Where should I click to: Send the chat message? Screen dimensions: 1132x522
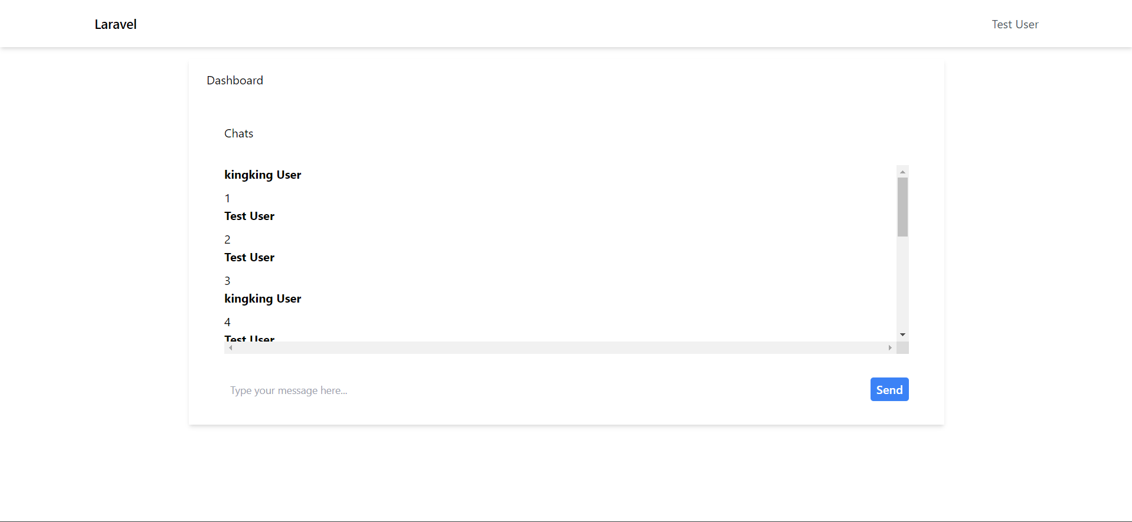click(x=889, y=389)
